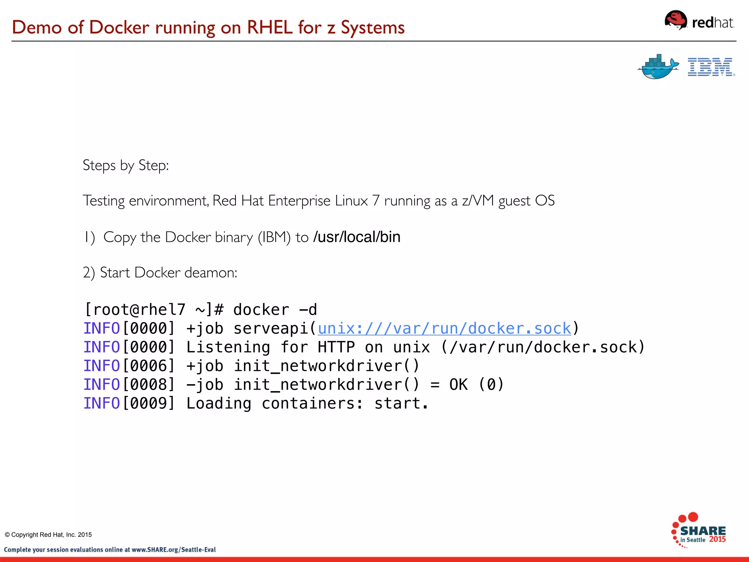Screen dimensions: 749x562
Task: Click the 'INFO[0000] +job serveapi(' text
Action: 200,329
